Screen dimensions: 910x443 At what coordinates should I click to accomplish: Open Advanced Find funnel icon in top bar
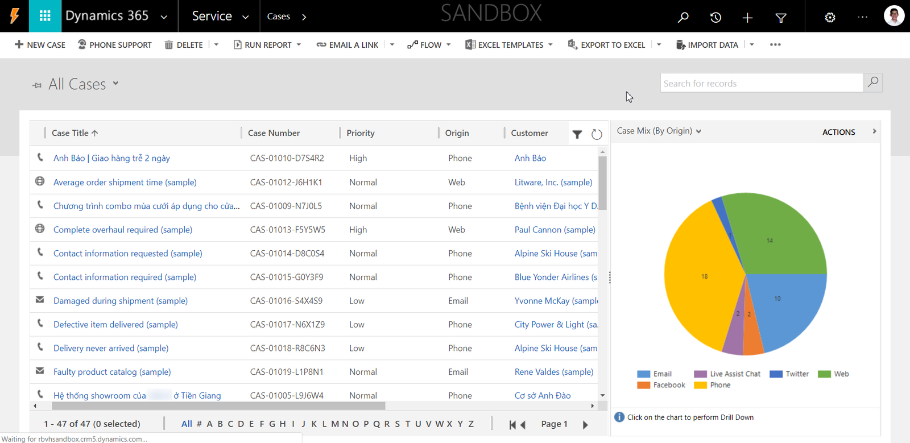click(x=781, y=18)
